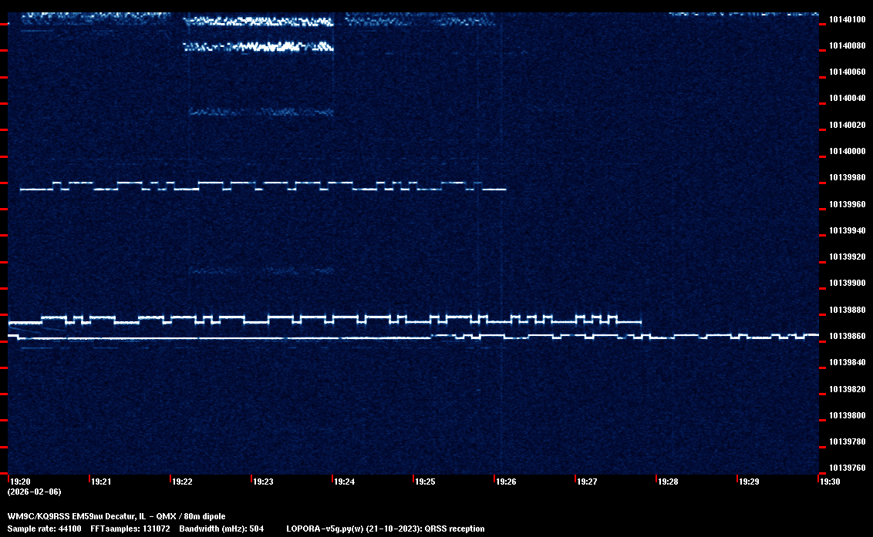Click the Bandwidth (mHz): 504 text
873x537 pixels.
pyautogui.click(x=221, y=529)
